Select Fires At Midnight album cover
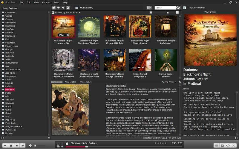The width and height of the screenshot is (239, 149). 115,27
